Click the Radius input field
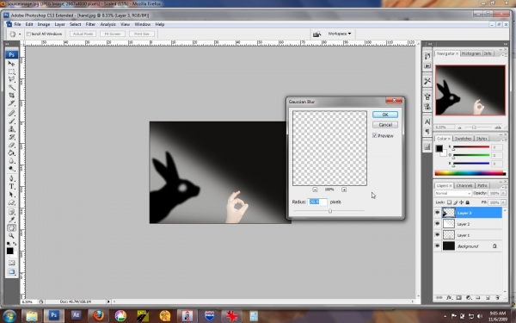 pos(317,202)
